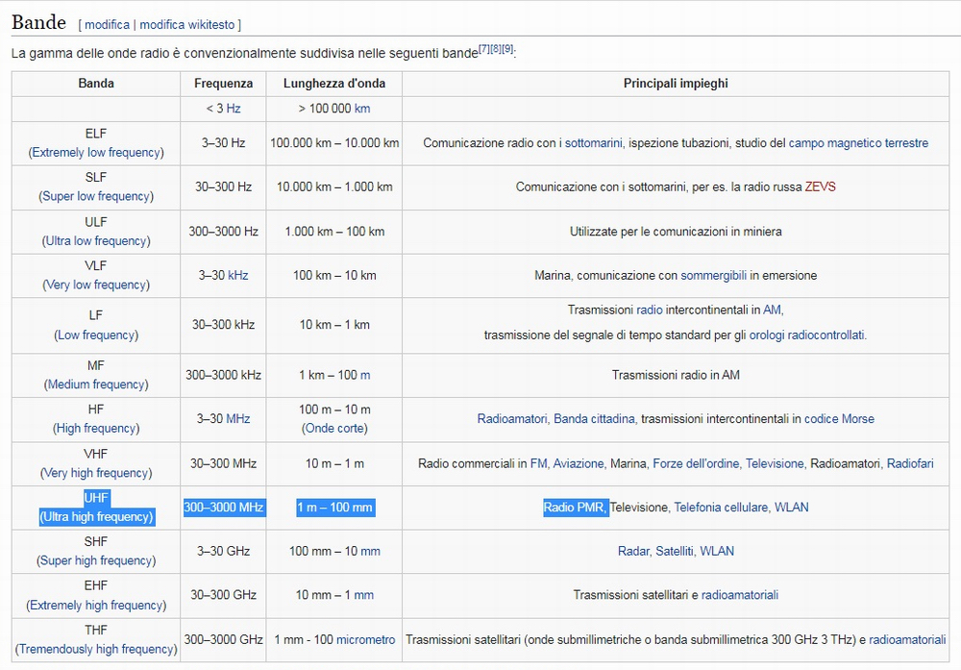
Task: Open the "Ultra low frequency" link
Action: [96, 240]
